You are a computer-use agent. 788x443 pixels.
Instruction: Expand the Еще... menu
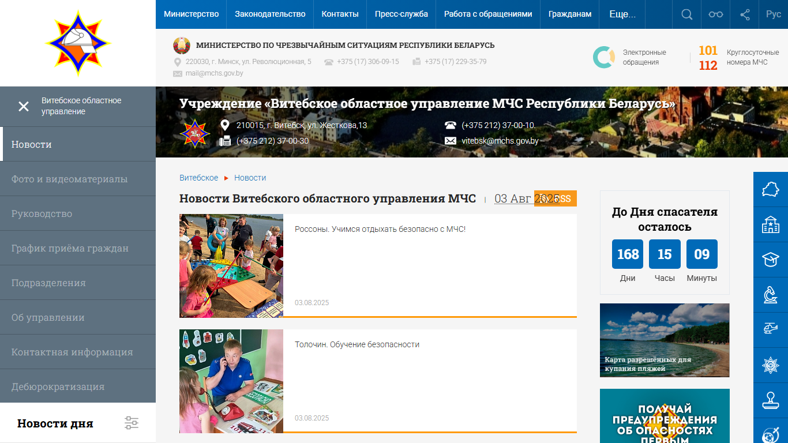point(622,14)
